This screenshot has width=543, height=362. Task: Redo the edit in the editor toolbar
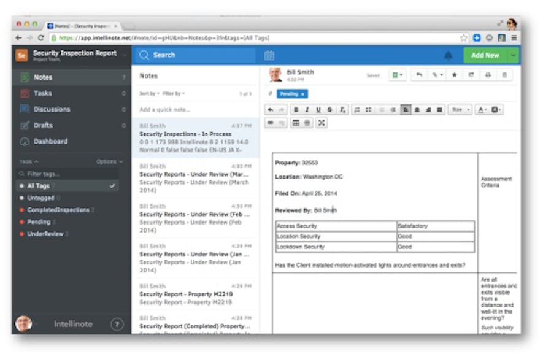click(x=282, y=110)
